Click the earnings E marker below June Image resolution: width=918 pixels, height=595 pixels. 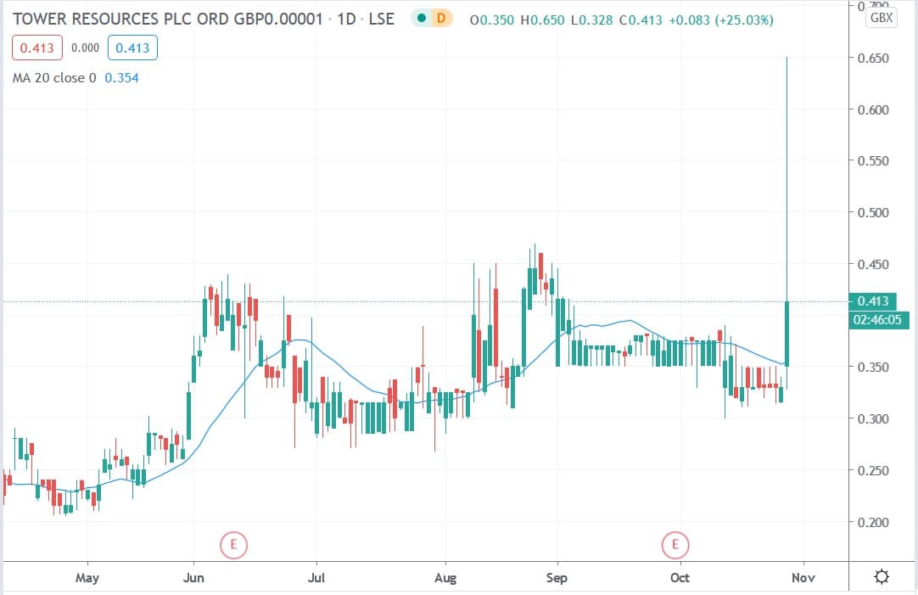tap(234, 545)
